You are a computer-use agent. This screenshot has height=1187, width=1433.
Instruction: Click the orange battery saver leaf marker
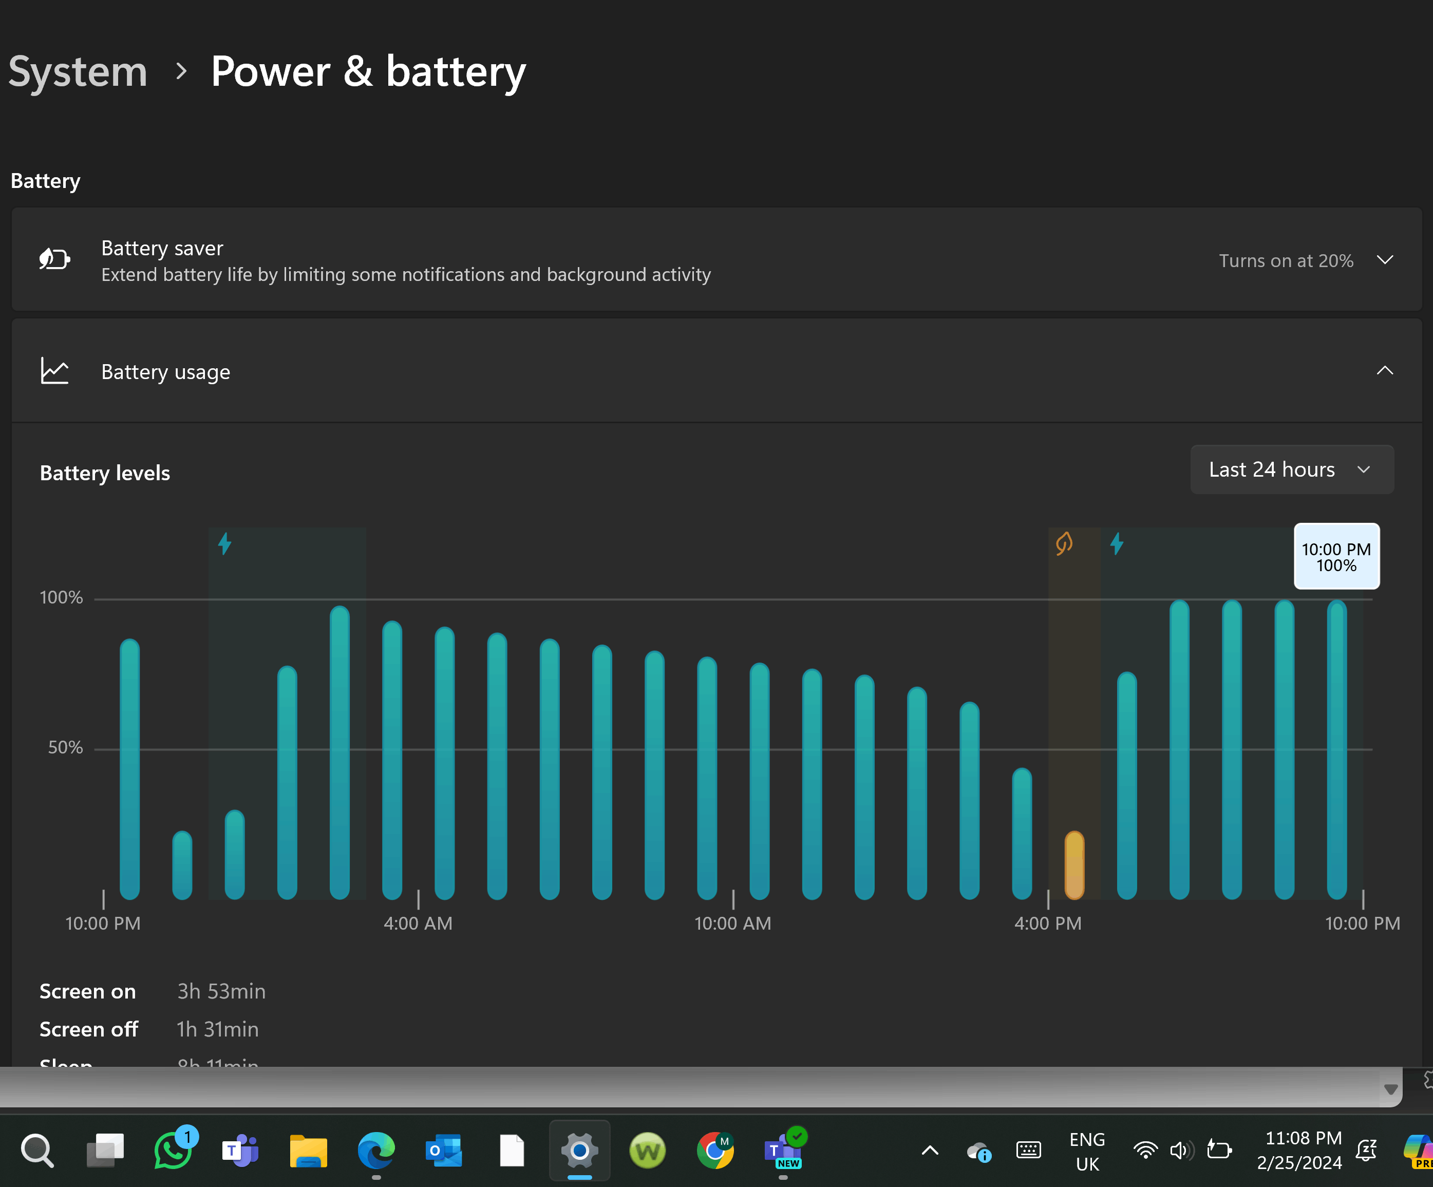(1064, 544)
